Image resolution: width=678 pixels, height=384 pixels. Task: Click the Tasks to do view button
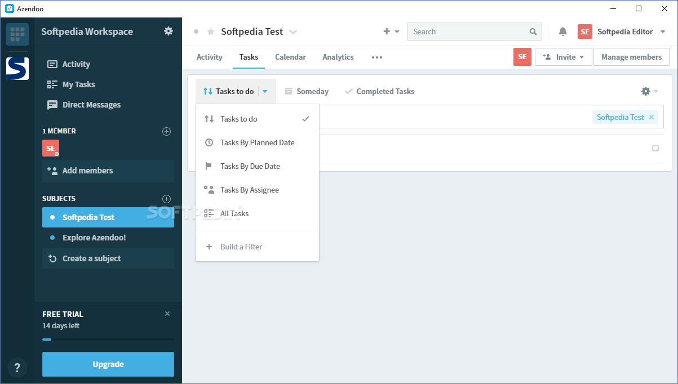(228, 91)
